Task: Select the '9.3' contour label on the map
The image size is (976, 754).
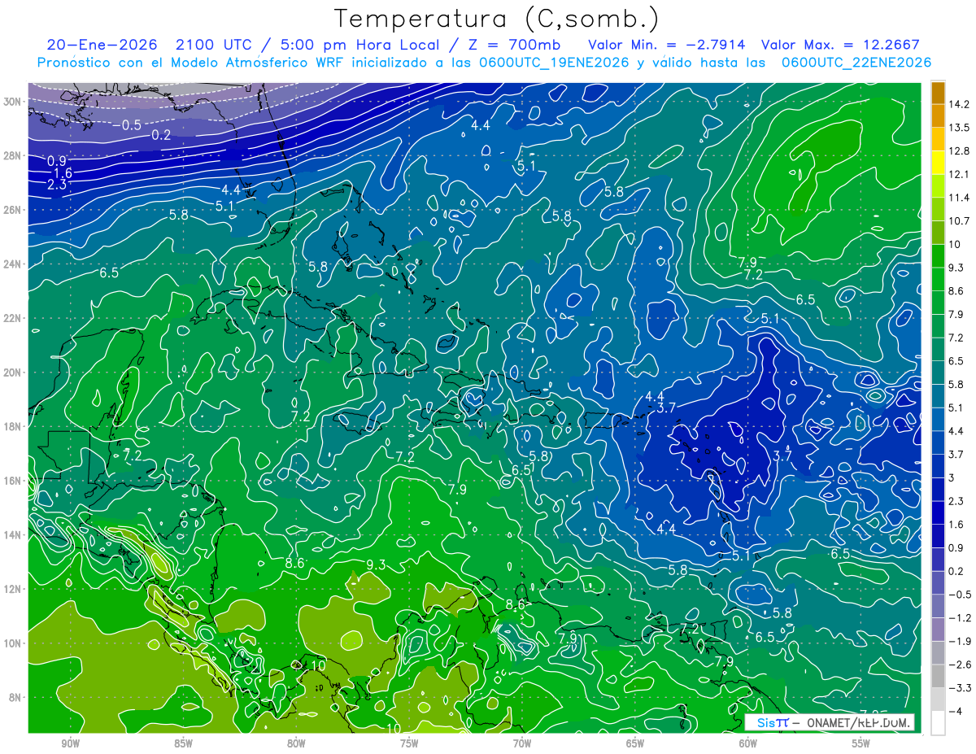Action: tap(376, 564)
